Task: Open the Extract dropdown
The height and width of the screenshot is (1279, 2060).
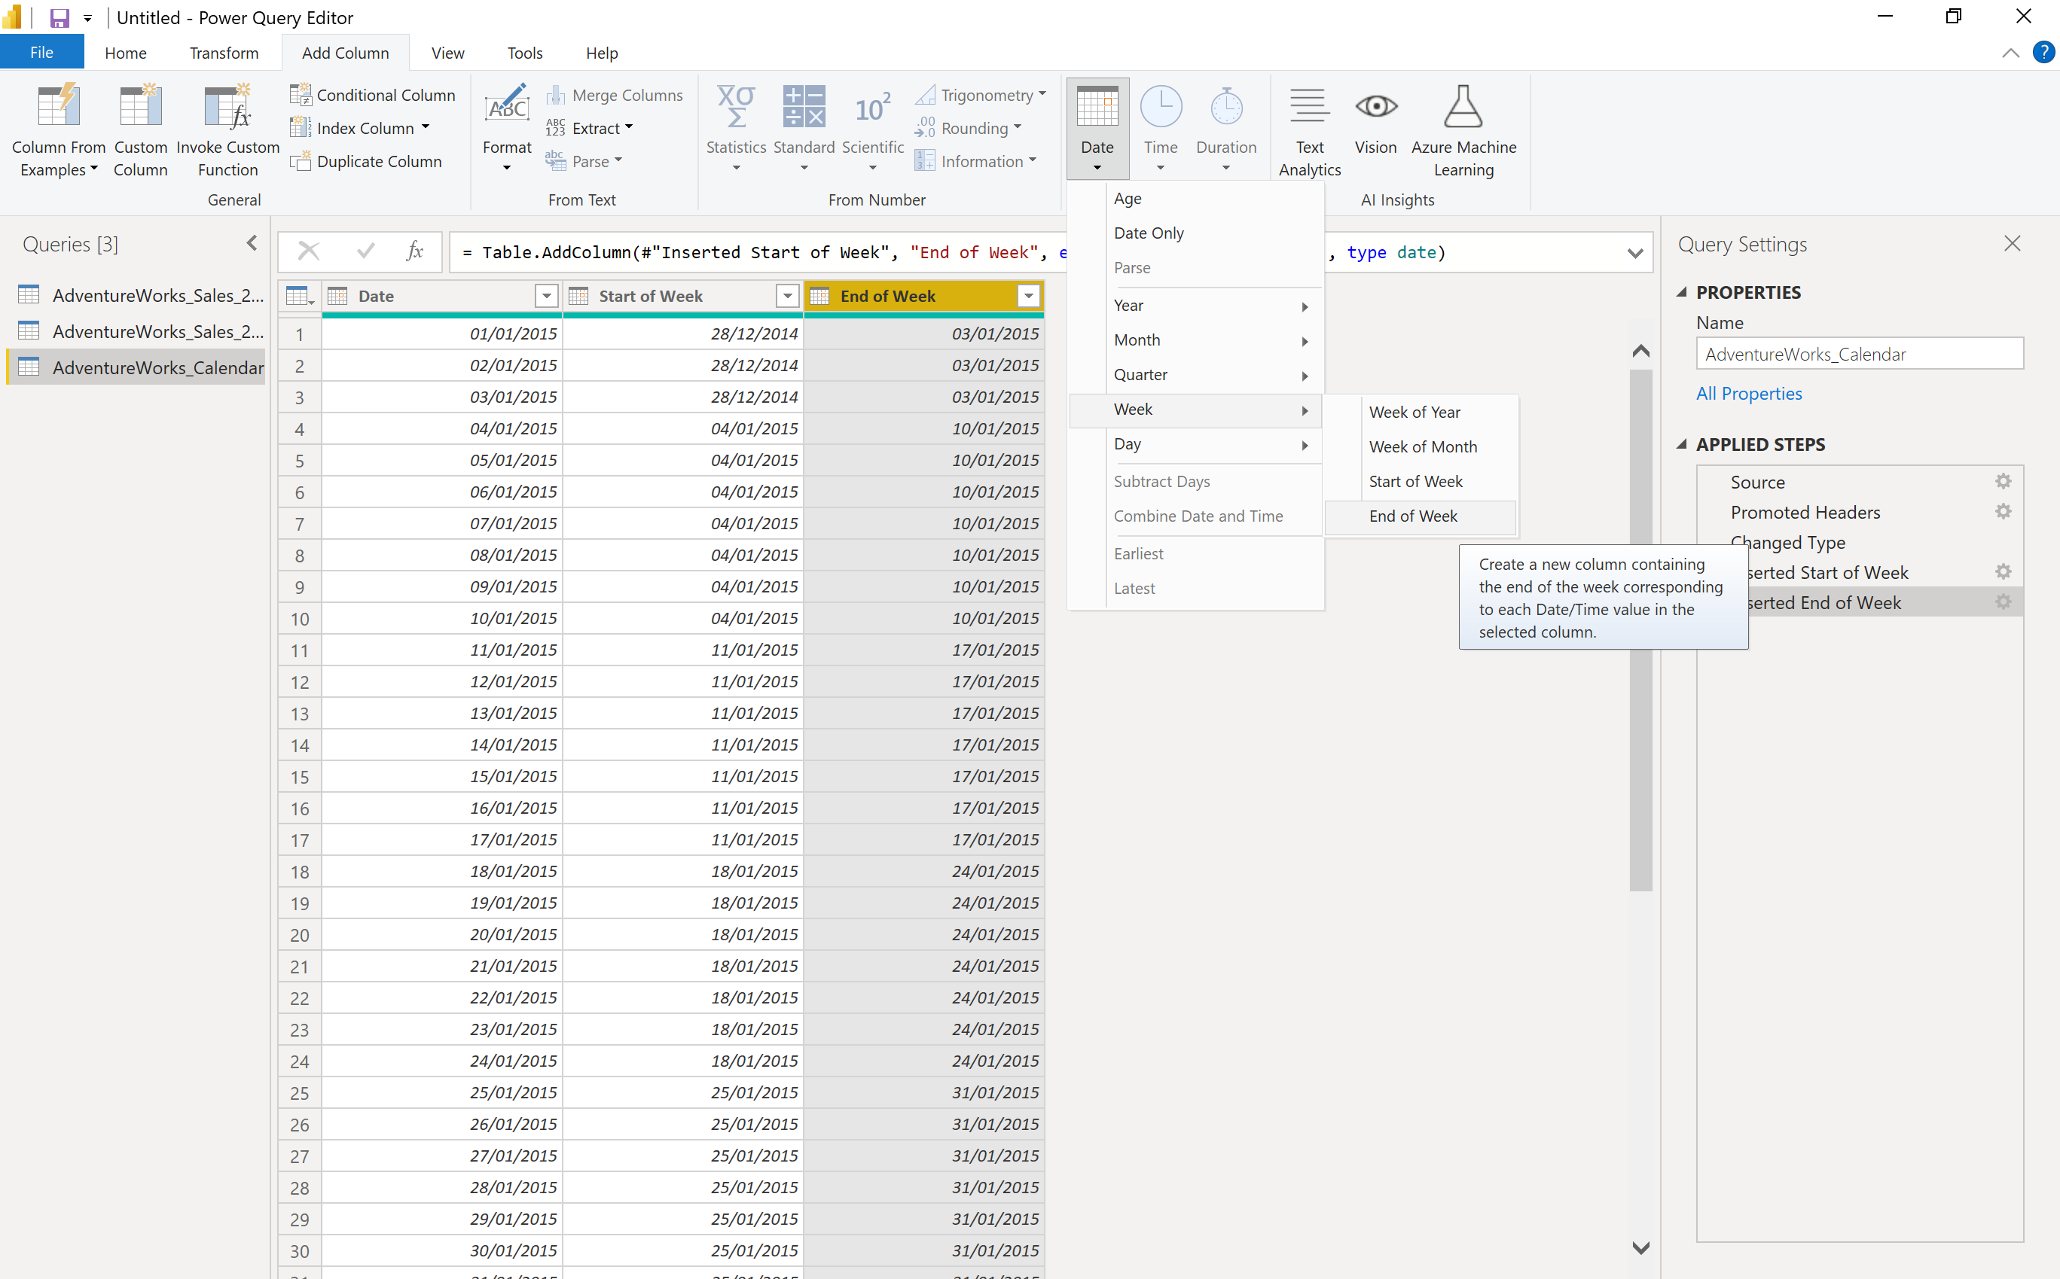Action: point(628,128)
